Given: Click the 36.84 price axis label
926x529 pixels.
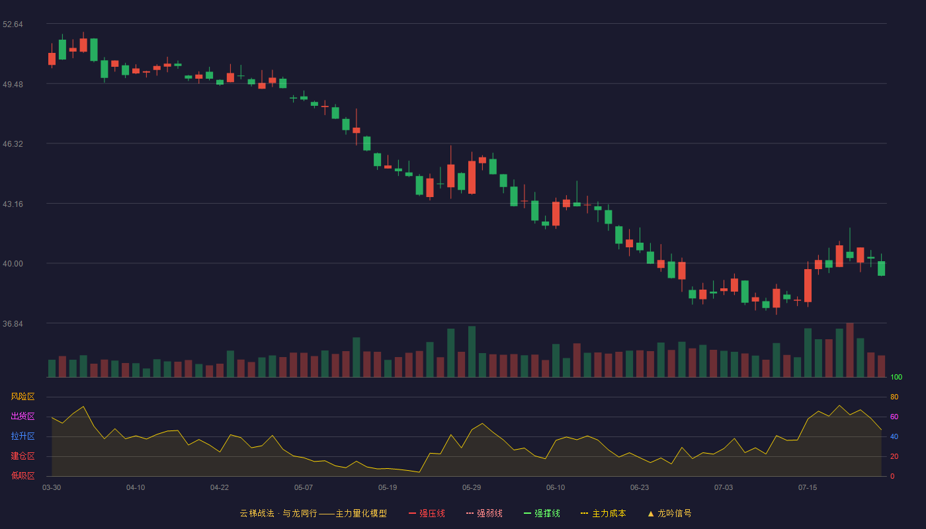Looking at the screenshot, I should [13, 323].
